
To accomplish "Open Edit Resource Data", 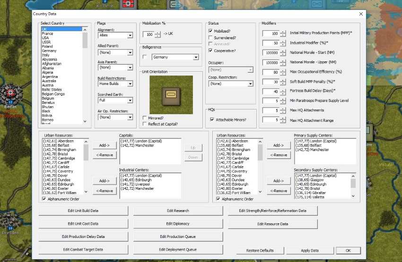I will coord(272,224).
